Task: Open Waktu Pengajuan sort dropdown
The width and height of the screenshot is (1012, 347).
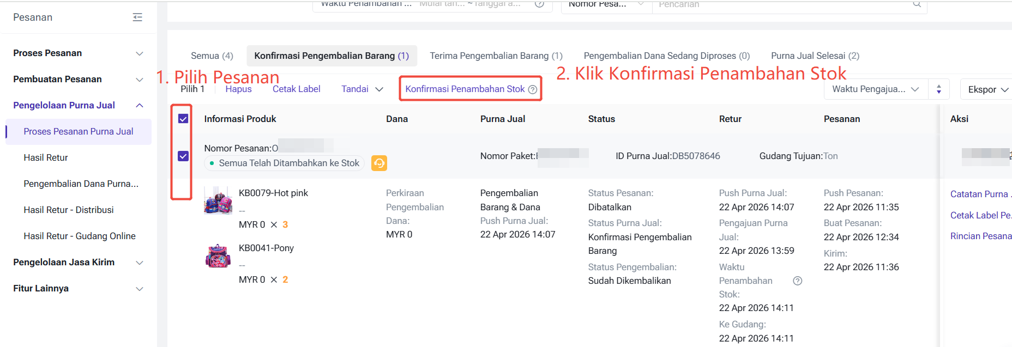Action: tap(876, 89)
